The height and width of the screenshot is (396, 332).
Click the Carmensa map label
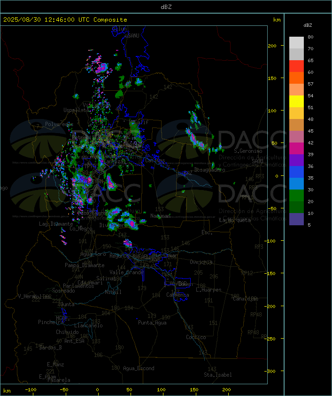178,295
